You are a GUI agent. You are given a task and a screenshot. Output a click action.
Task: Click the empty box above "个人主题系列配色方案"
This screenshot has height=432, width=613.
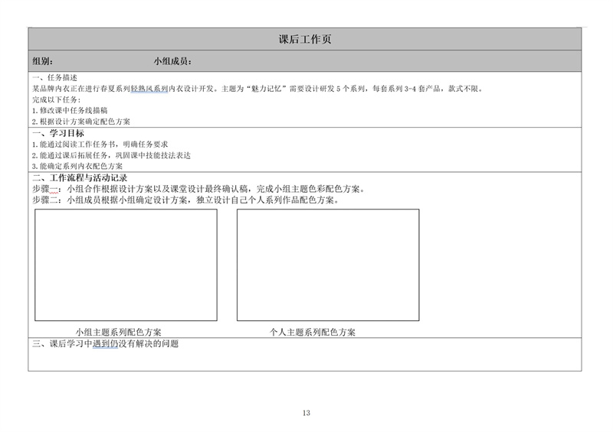(x=328, y=265)
